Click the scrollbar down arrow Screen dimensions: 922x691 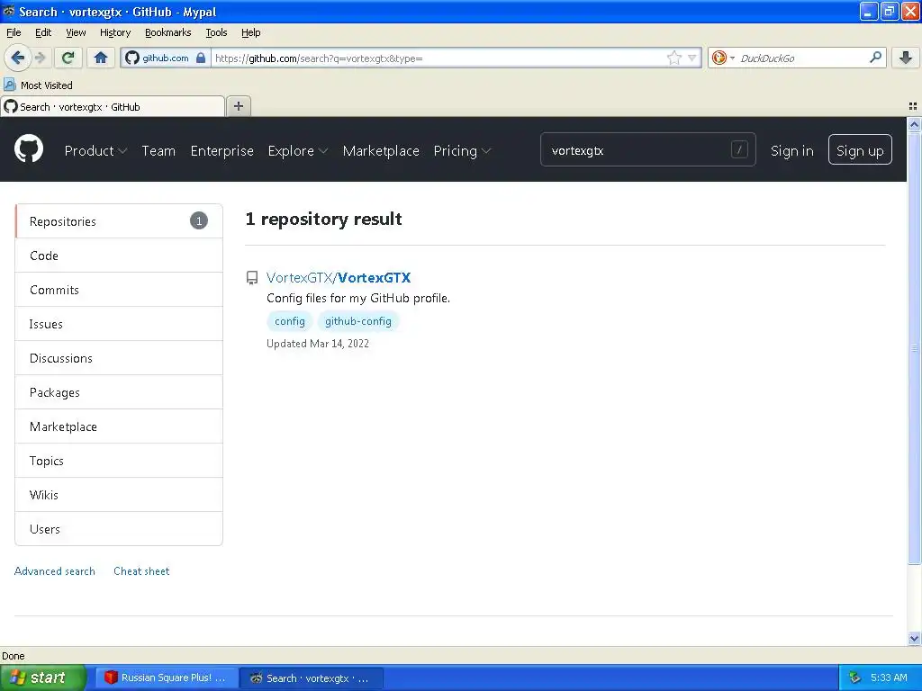[x=914, y=638]
